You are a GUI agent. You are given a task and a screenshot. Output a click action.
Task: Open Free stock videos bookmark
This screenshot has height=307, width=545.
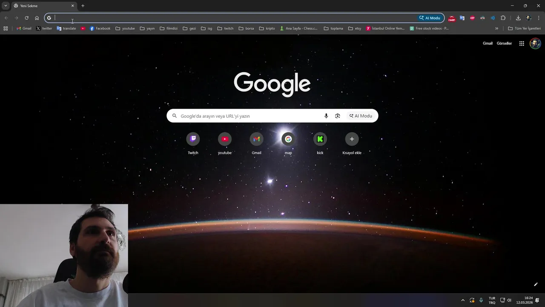(429, 29)
